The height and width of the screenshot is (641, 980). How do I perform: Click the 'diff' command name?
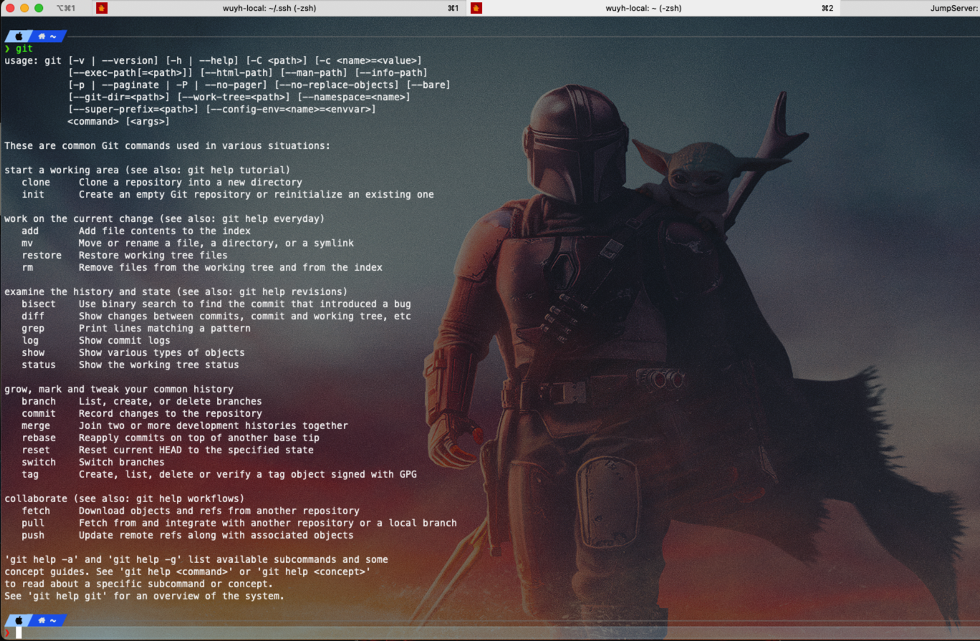(33, 317)
